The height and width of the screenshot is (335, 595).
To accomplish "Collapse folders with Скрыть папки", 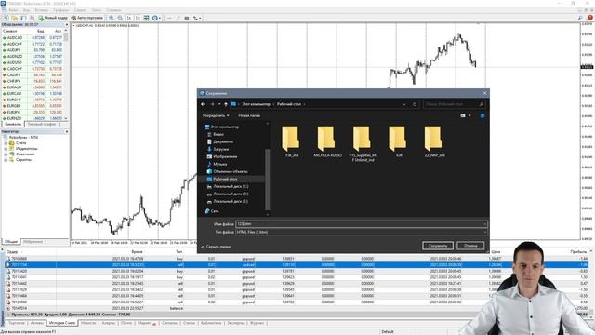I will pos(216,247).
